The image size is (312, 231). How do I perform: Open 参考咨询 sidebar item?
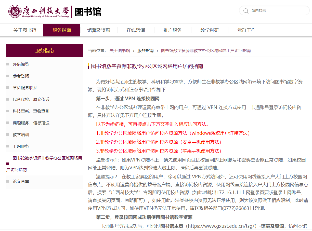[21, 76]
